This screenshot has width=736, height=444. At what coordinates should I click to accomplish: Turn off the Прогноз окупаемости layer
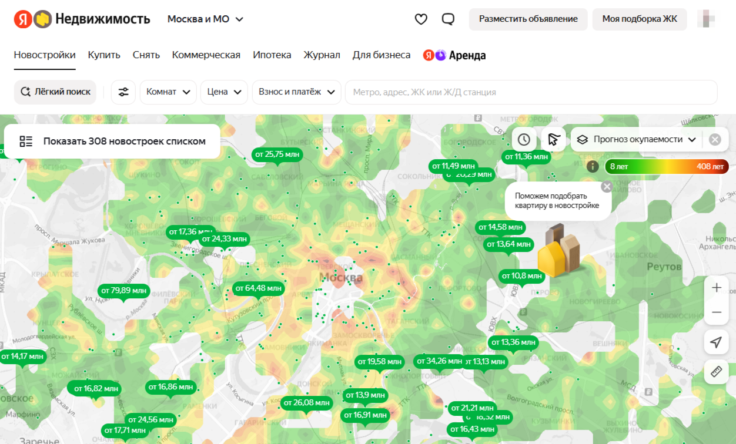click(715, 140)
